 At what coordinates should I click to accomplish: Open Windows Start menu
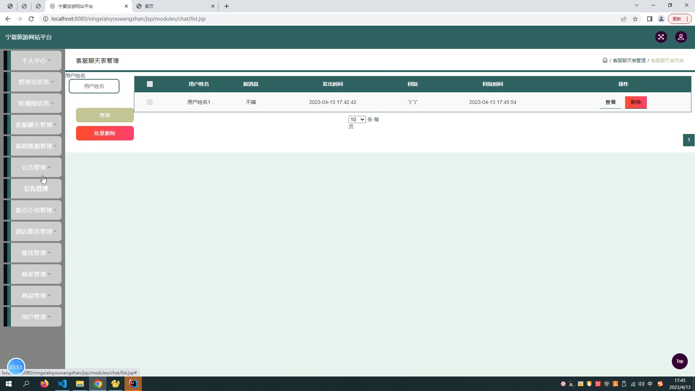[9, 384]
